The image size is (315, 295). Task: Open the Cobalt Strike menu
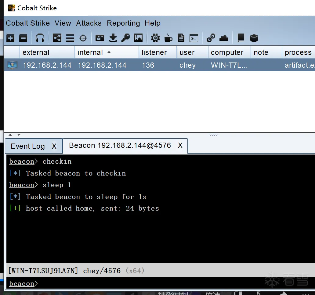pyautogui.click(x=28, y=23)
